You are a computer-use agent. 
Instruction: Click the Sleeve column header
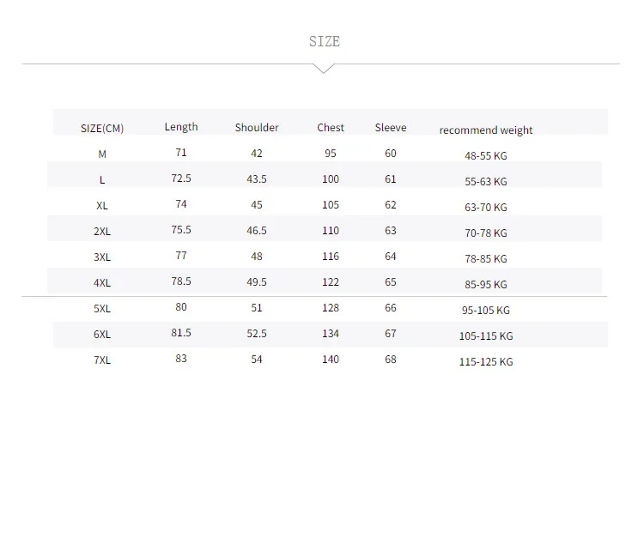(391, 128)
